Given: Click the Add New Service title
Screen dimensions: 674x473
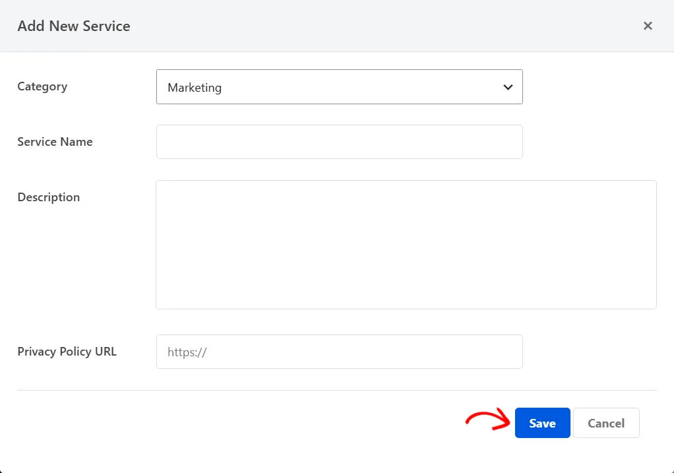Looking at the screenshot, I should pos(74,26).
